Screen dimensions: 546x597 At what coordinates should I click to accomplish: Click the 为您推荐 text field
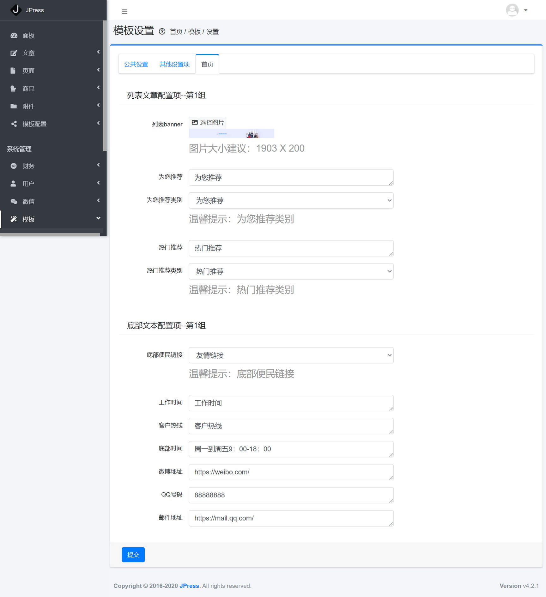coord(291,177)
